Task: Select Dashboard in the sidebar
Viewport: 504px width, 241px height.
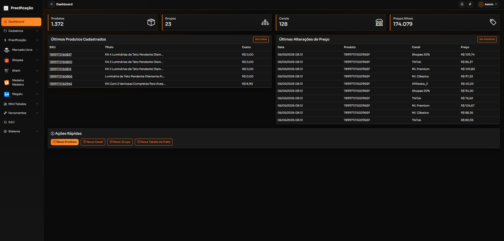Action: click(x=21, y=22)
